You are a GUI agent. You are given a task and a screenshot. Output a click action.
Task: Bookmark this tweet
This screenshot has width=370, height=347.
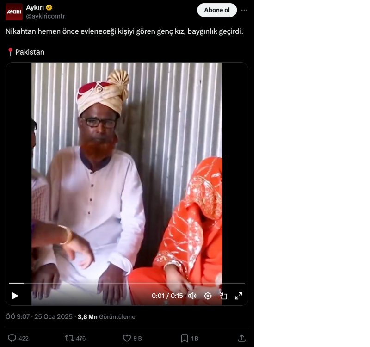point(184,338)
